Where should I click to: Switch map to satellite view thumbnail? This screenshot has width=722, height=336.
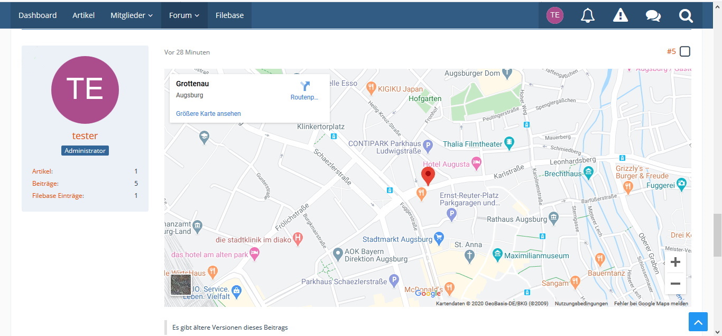pyautogui.click(x=181, y=285)
